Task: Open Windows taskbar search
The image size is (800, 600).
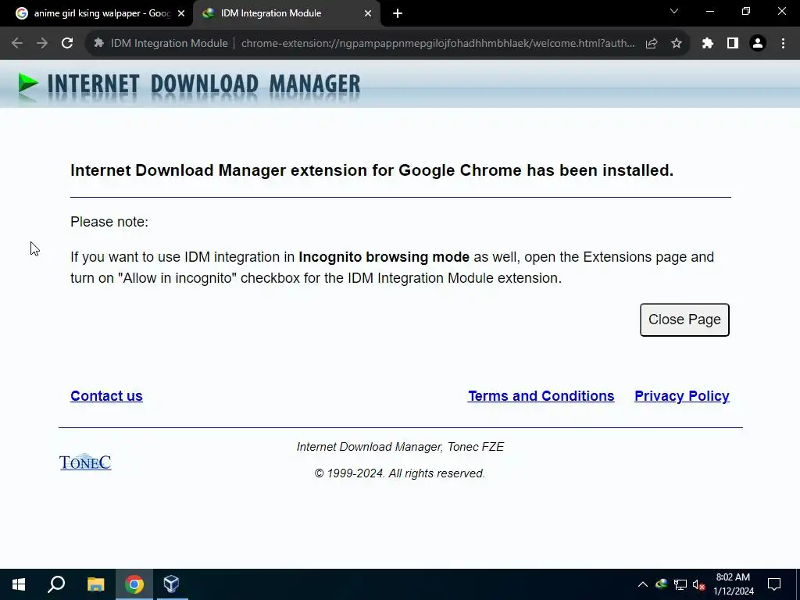Action: click(x=56, y=584)
